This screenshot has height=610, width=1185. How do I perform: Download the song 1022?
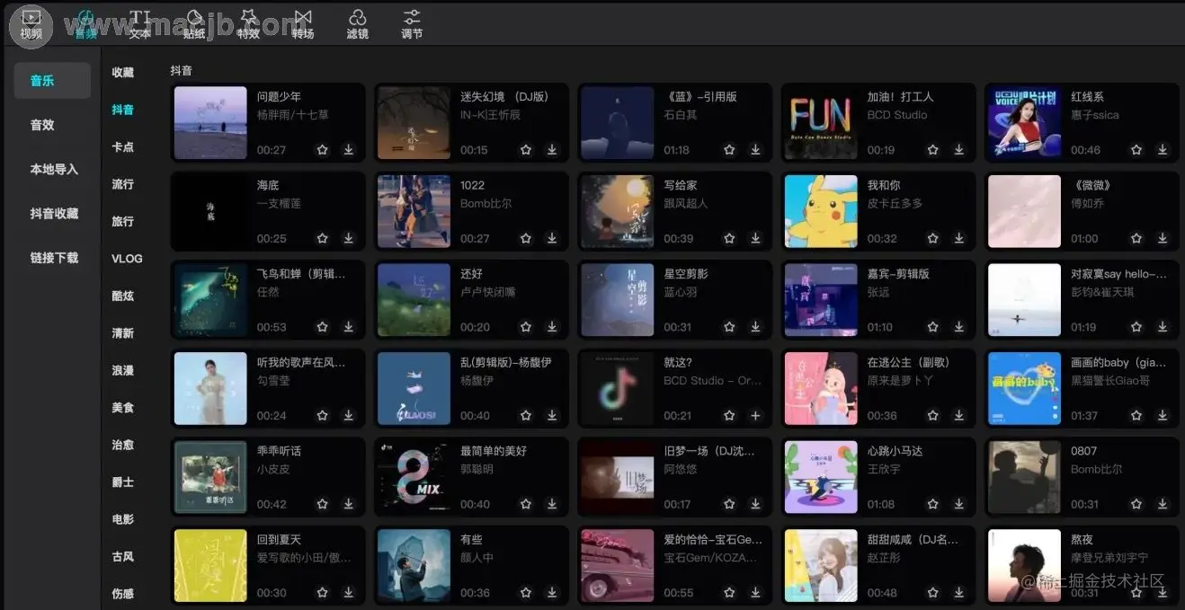[x=552, y=238]
